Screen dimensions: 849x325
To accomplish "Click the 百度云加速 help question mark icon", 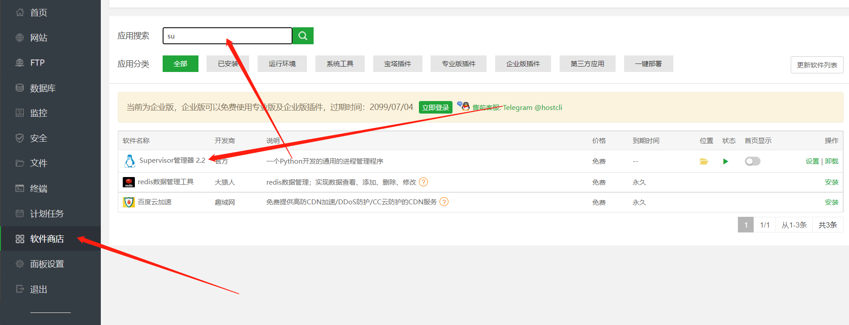I will 444,202.
